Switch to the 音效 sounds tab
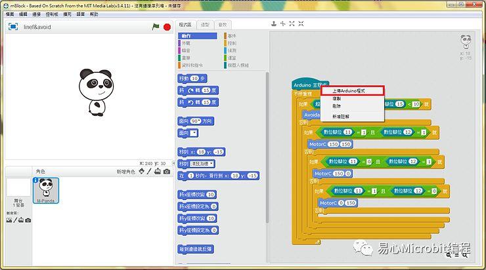The width and height of the screenshot is (486, 270). (x=223, y=25)
